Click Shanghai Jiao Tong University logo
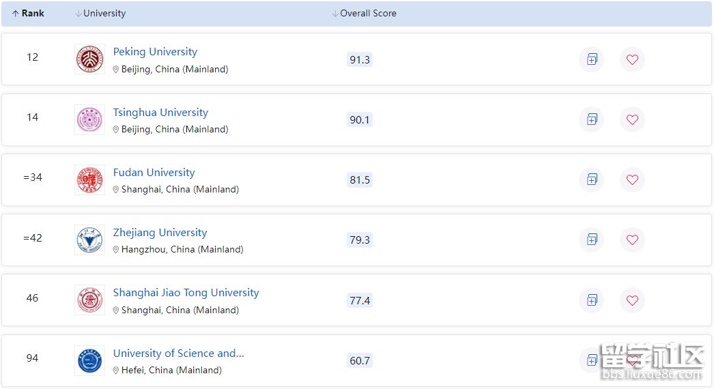This screenshot has height=389, width=714. point(89,300)
